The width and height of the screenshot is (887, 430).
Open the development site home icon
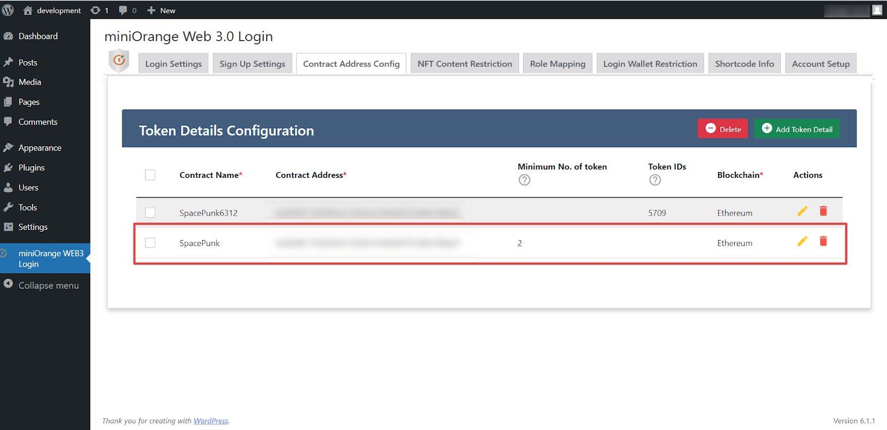point(28,10)
